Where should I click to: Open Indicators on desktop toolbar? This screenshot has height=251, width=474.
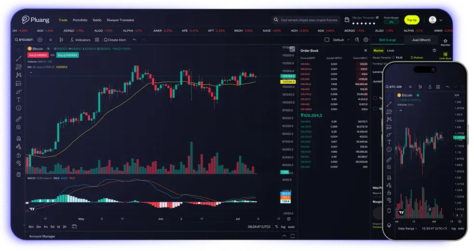81,40
